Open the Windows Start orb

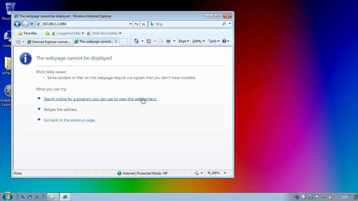(x=7, y=197)
